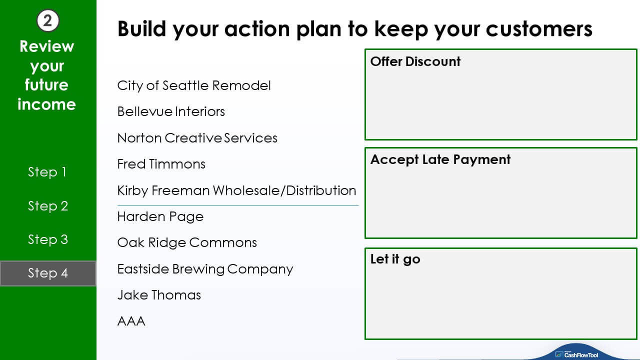Choose Eastside Brewing Company
This screenshot has height=360, width=640.
[x=205, y=269]
